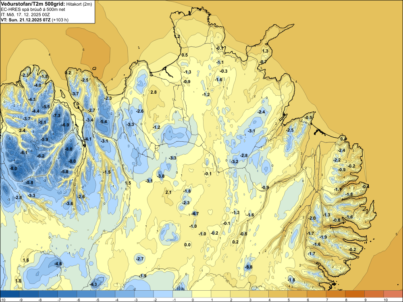Screen dimensions: 403x302
Task: Click the -3.2 temperature value
Action: click(235, 161)
